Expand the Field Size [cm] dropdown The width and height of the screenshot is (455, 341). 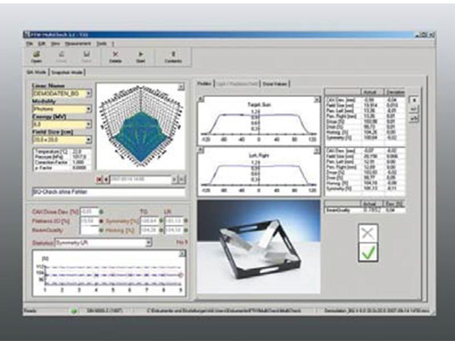(x=89, y=140)
